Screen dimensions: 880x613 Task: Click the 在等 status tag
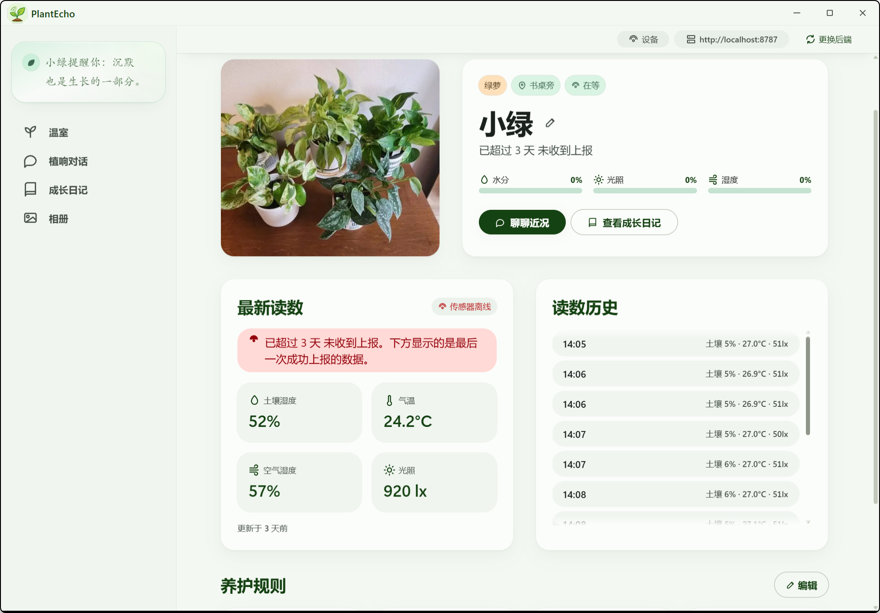point(585,85)
